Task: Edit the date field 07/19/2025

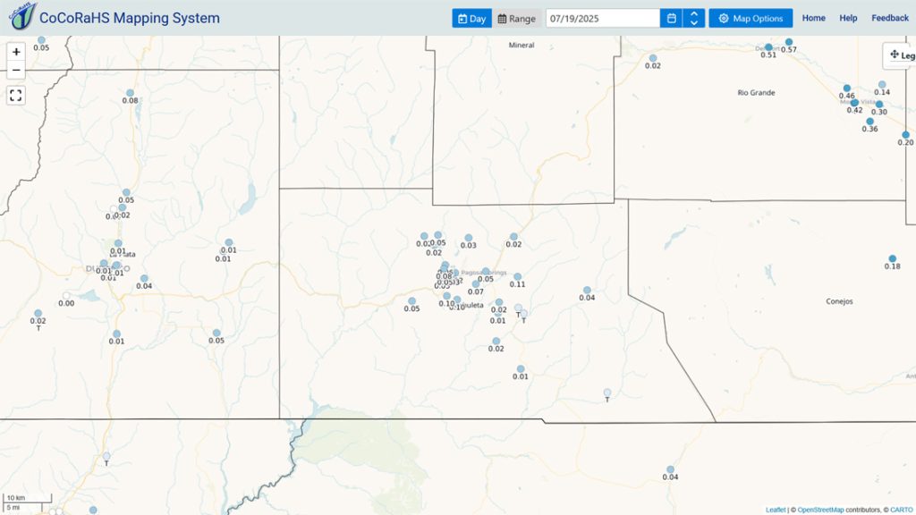Action: (x=603, y=18)
